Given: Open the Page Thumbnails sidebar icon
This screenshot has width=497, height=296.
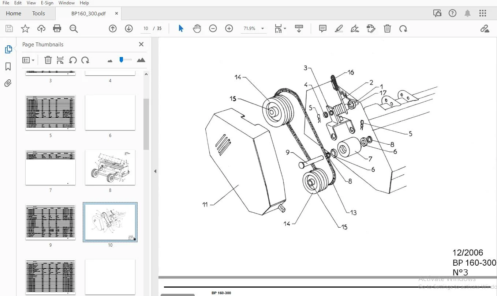Looking at the screenshot, I should (8, 49).
